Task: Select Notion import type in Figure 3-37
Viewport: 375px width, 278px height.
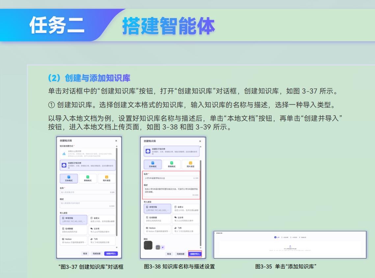Action: tap(73, 241)
